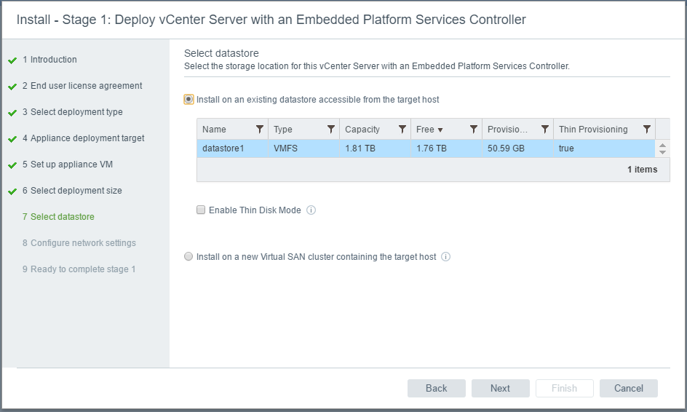
Task: Sort by the Name column header
Action: click(x=214, y=130)
